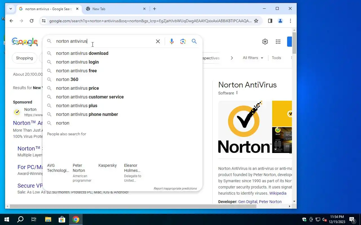This screenshot has height=225, width=361.
Task: Open Chrome side panel
Action: tap(270, 21)
